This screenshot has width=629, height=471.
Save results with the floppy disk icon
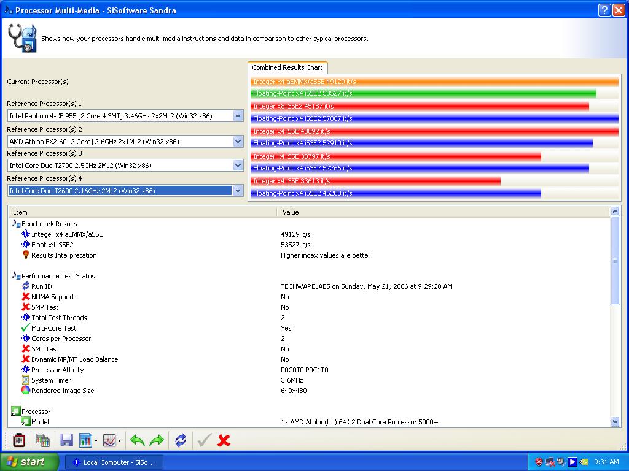[x=66, y=440]
